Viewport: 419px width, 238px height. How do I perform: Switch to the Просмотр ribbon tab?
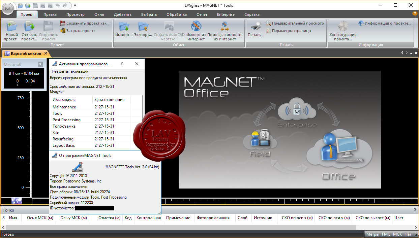coord(76,14)
